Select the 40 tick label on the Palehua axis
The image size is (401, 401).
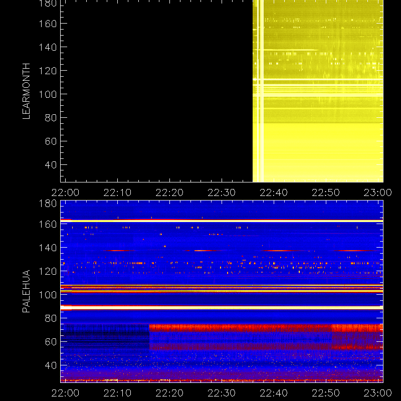(51, 365)
